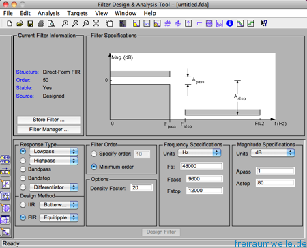Open the Targets menu

pyautogui.click(x=77, y=13)
